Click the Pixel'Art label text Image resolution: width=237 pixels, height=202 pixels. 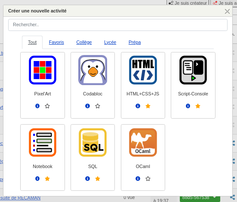pyautogui.click(x=43, y=94)
